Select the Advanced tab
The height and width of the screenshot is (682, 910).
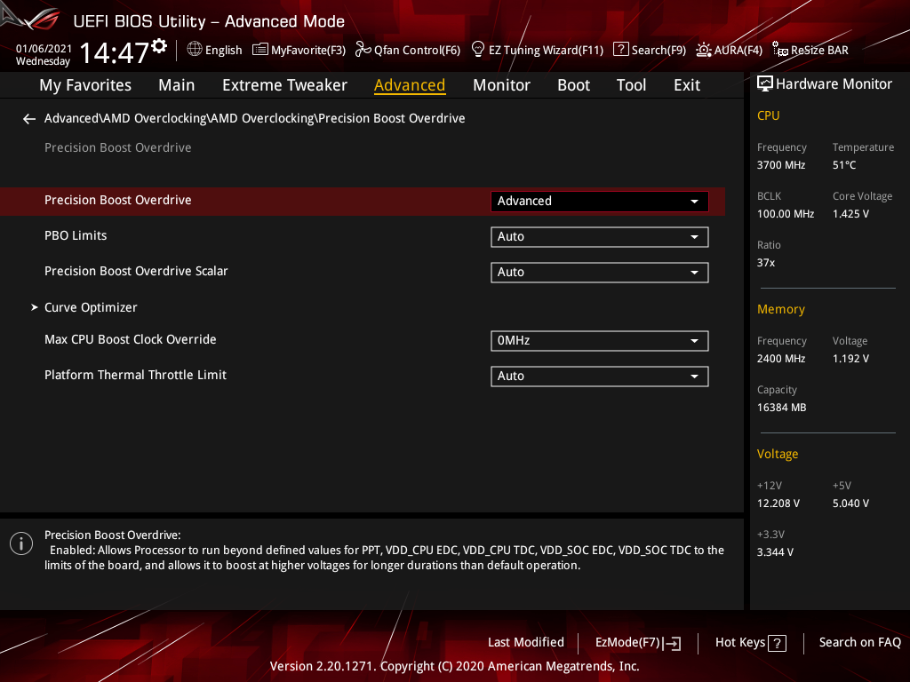[409, 85]
